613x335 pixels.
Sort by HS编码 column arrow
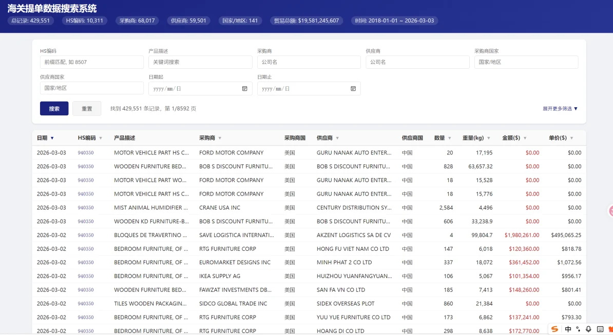click(x=101, y=138)
